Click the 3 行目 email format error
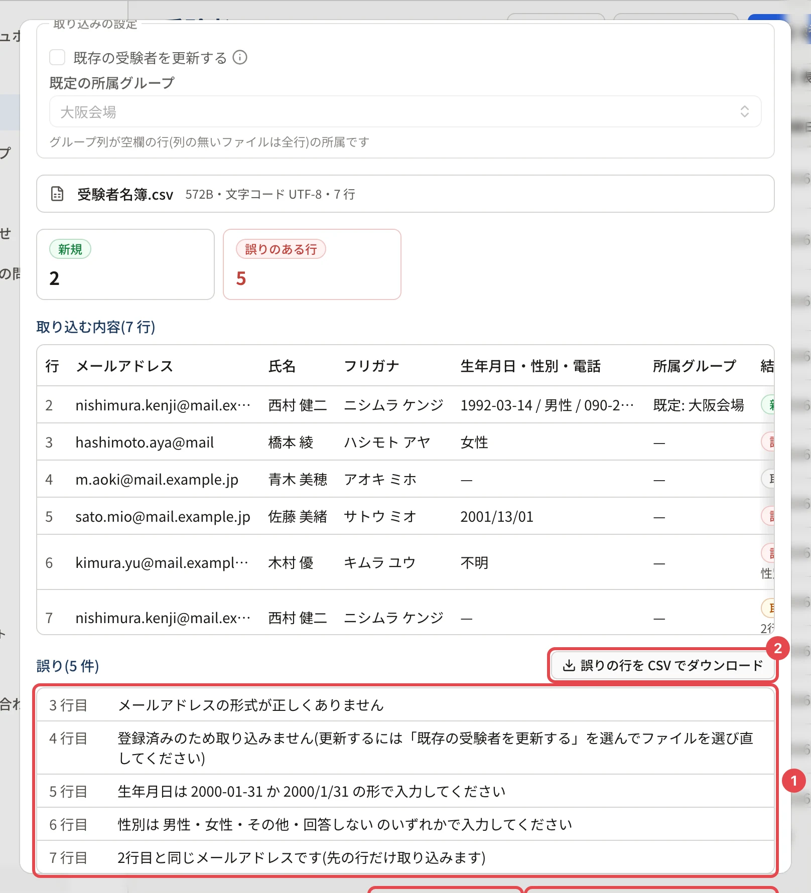 (405, 705)
